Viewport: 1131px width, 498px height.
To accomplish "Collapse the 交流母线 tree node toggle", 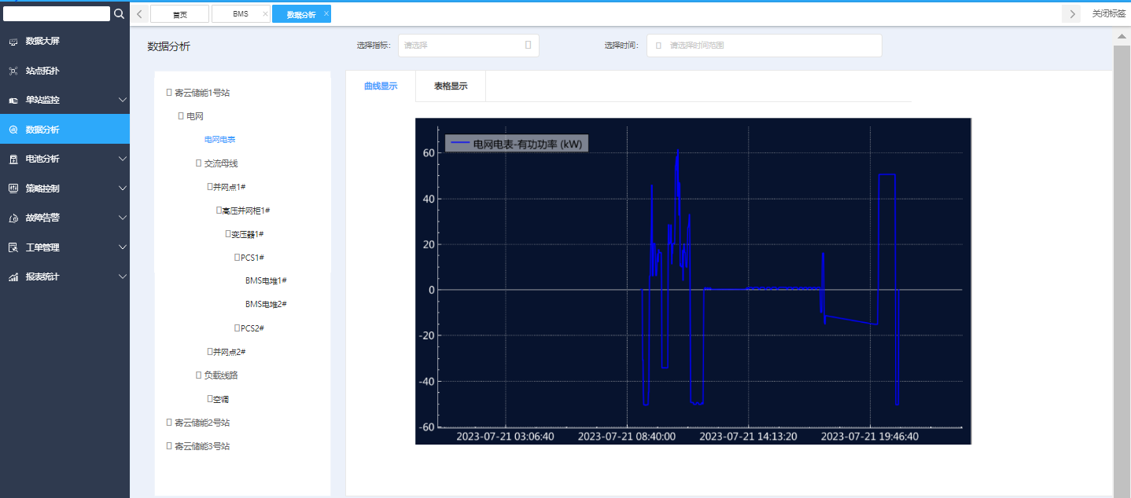I will pos(198,163).
